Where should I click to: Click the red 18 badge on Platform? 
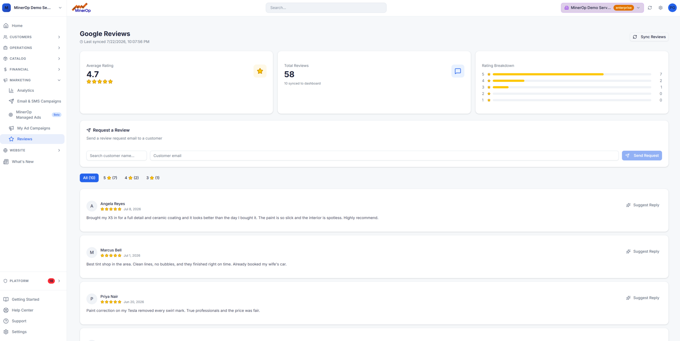click(x=51, y=281)
